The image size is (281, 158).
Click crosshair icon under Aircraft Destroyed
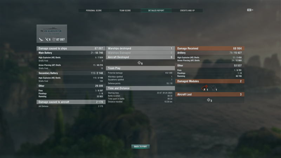point(139,63)
